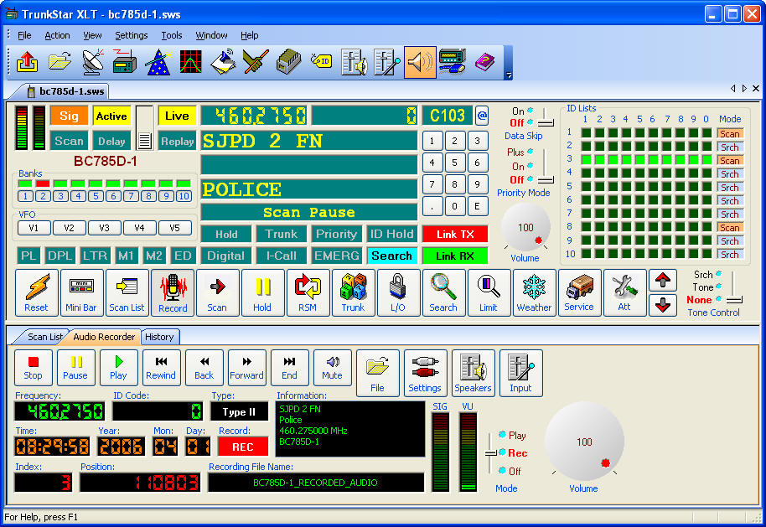Toggle ID list 1 mode Scan
This screenshot has width=766, height=527.
(730, 134)
